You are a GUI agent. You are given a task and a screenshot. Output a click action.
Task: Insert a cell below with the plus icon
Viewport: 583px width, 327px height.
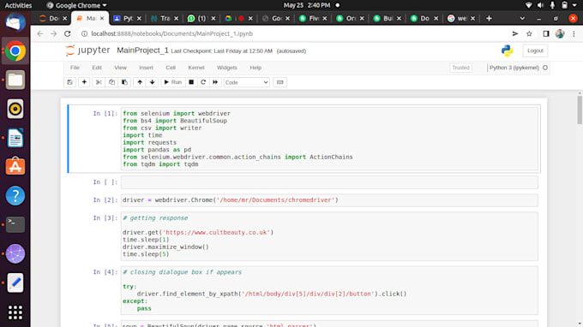coord(84,82)
